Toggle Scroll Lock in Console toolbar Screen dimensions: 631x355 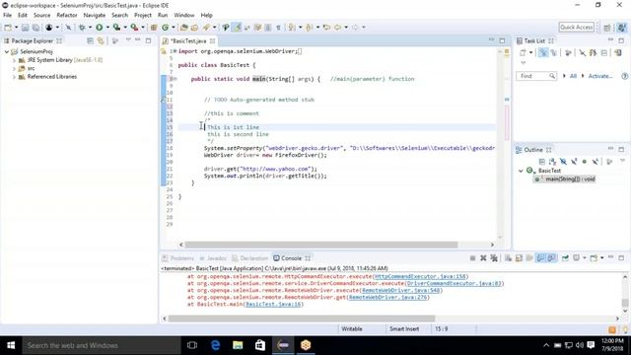point(519,258)
